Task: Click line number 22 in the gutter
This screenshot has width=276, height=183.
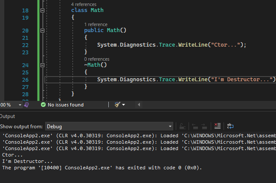Action: point(25,45)
